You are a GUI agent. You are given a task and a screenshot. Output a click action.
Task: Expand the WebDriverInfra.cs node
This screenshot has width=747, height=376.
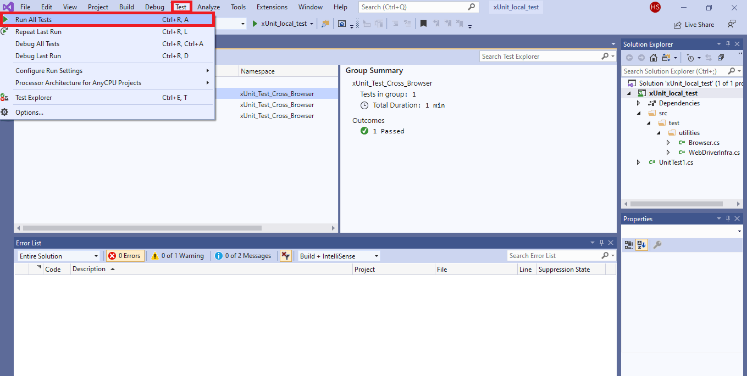click(x=668, y=153)
